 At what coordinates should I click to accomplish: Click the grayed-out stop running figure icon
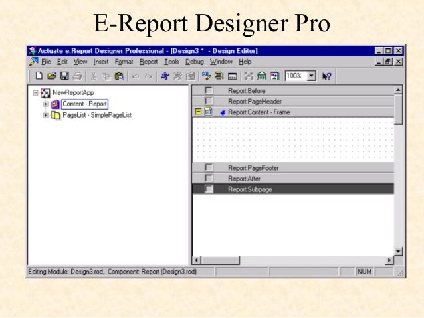[177, 76]
